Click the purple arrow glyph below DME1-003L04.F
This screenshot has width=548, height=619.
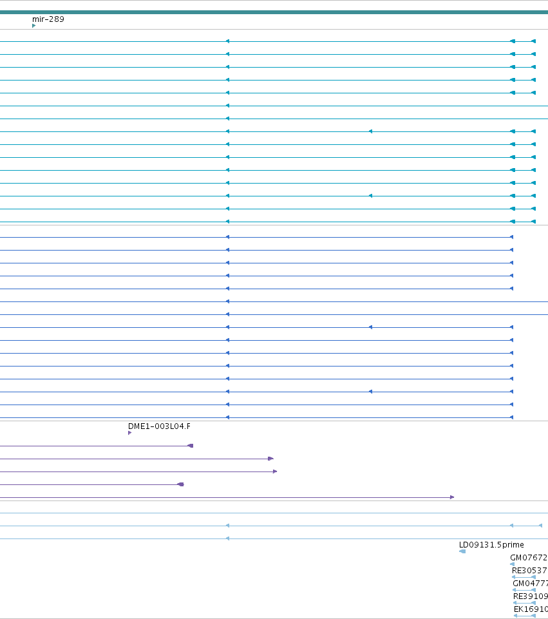pyautogui.click(x=130, y=433)
